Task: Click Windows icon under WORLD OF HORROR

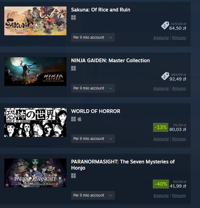Action: pyautogui.click(x=74, y=119)
